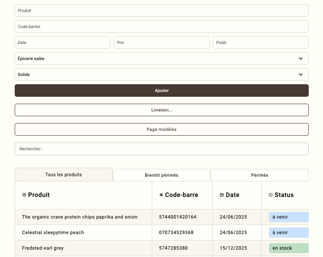Focus the Prix input field
Screen dimensions: 323x257
162,43
